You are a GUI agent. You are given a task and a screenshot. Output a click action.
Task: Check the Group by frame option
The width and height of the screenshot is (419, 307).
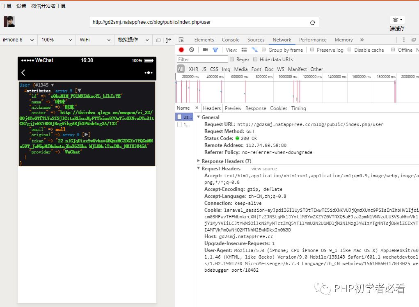264,50
